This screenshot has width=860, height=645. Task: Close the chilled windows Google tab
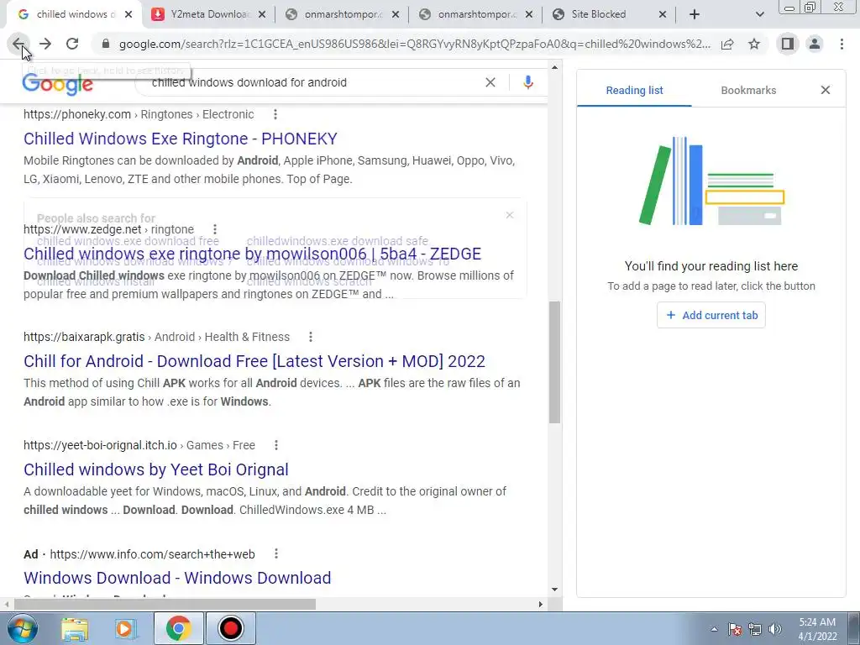coord(128,14)
